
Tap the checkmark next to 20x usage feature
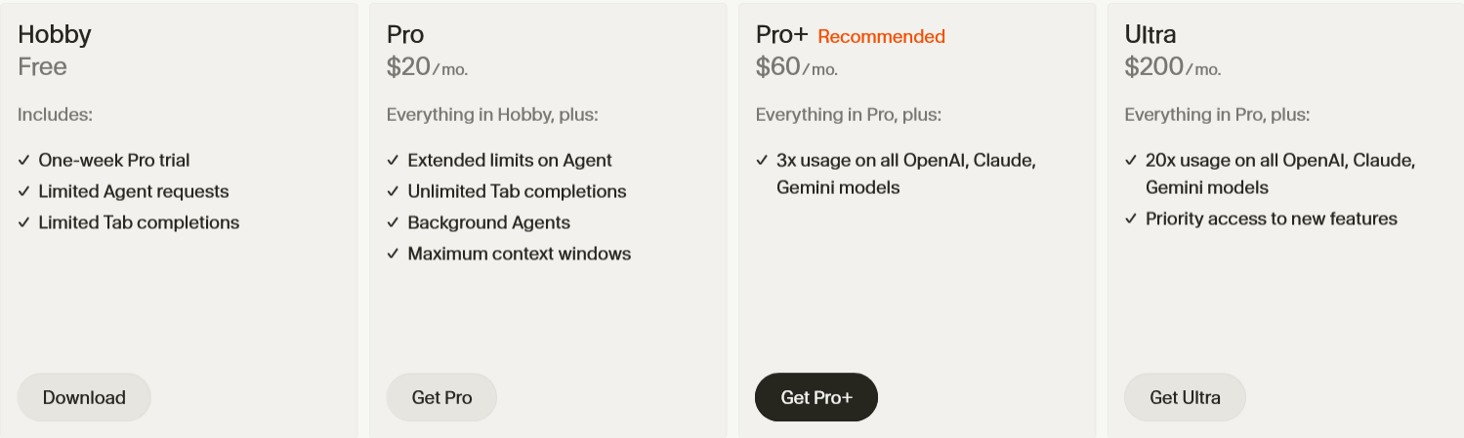(1131, 160)
